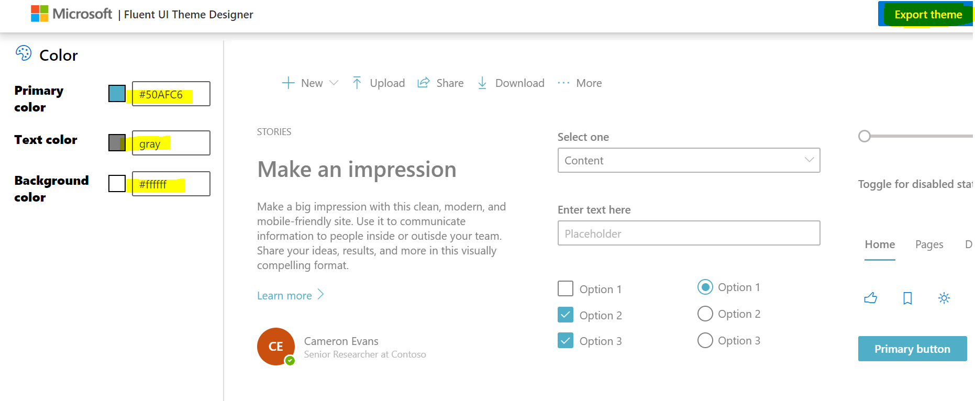Check the Option 1 checkbox
Viewport: 975px width, 401px height.
[x=566, y=288]
